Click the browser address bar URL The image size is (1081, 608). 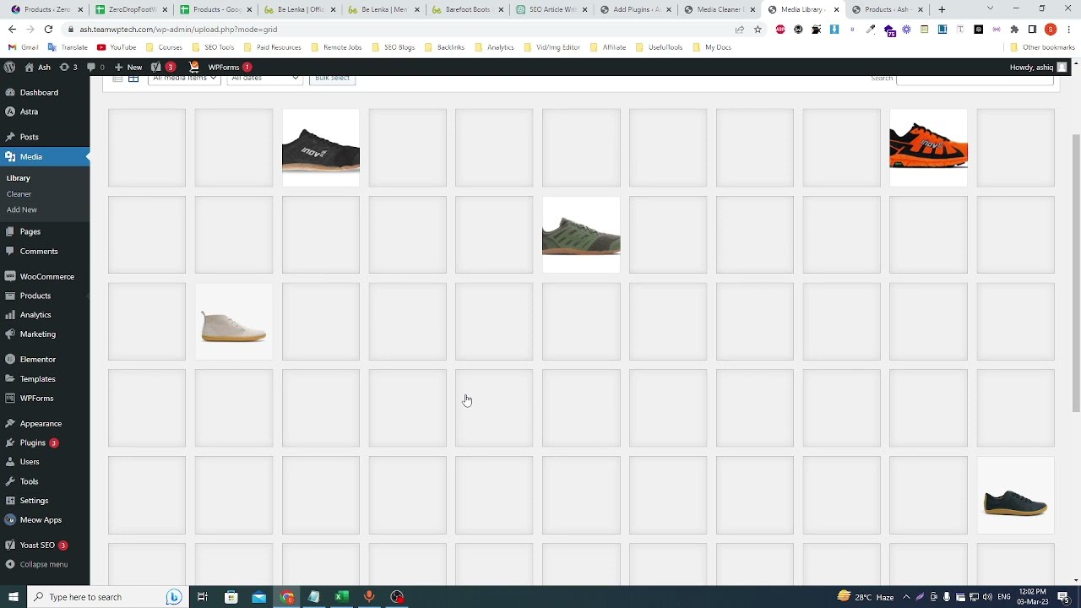(x=178, y=29)
